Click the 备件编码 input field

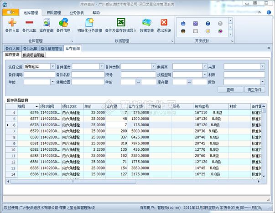pyautogui.click(x=39, y=75)
